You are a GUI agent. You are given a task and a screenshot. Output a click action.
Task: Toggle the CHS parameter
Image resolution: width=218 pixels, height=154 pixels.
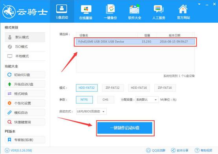[x=105, y=99]
